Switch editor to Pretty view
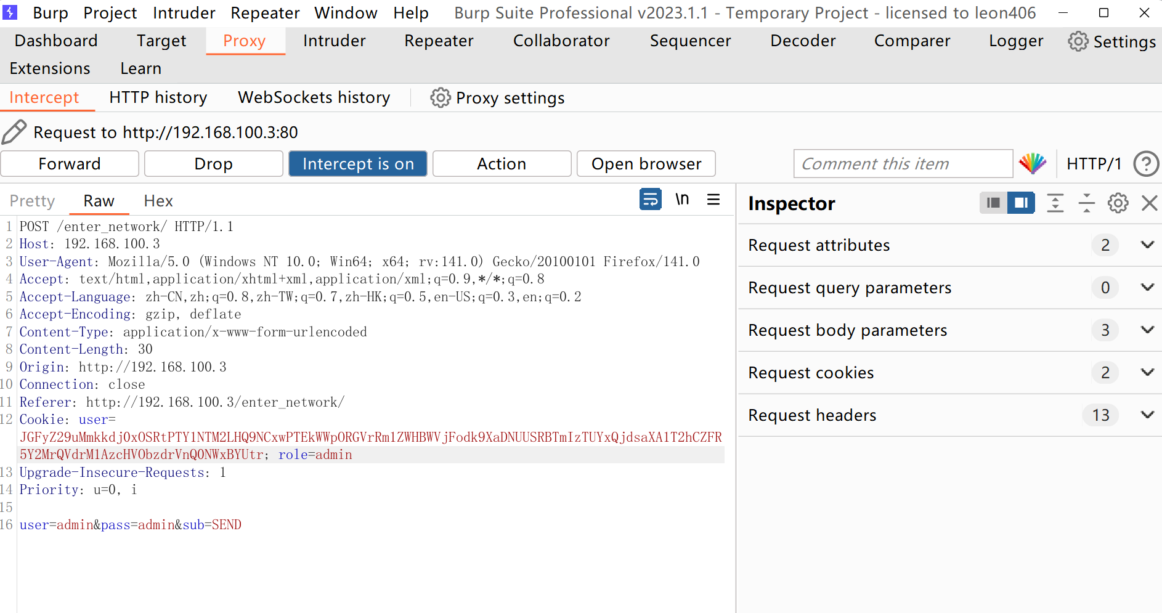 pyautogui.click(x=33, y=201)
